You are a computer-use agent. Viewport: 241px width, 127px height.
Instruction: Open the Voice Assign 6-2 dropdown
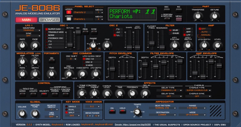[92, 106]
